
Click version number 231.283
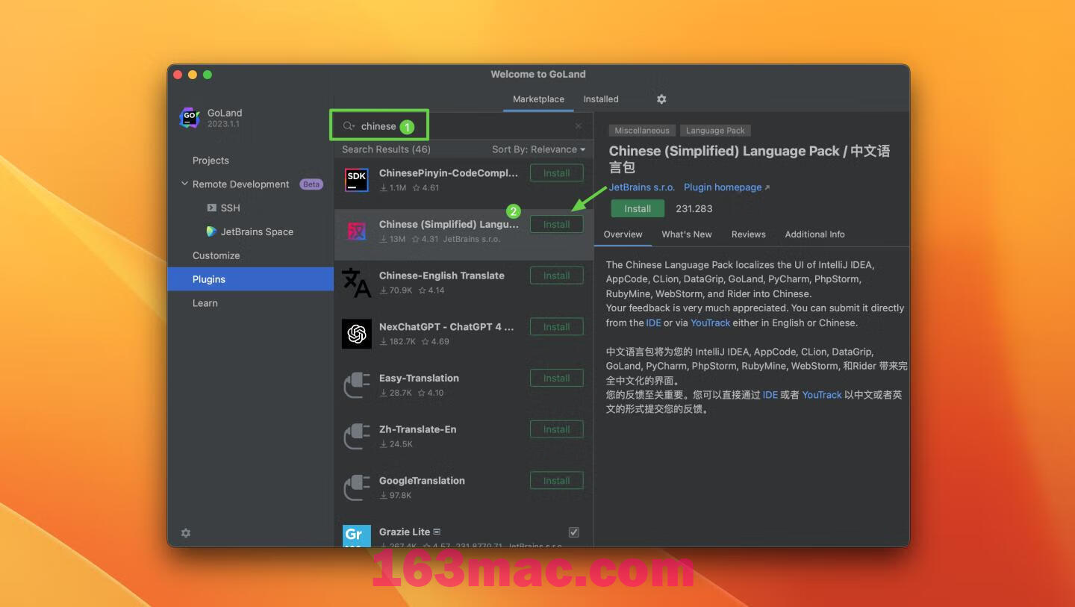coord(694,209)
